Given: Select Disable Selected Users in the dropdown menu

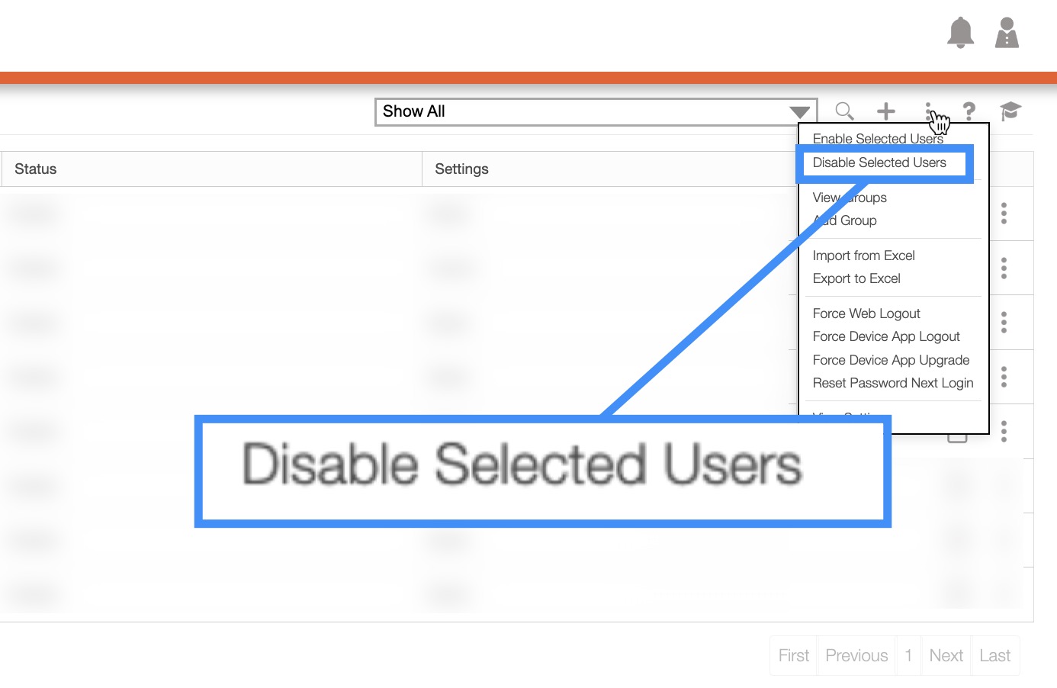Looking at the screenshot, I should point(879,162).
